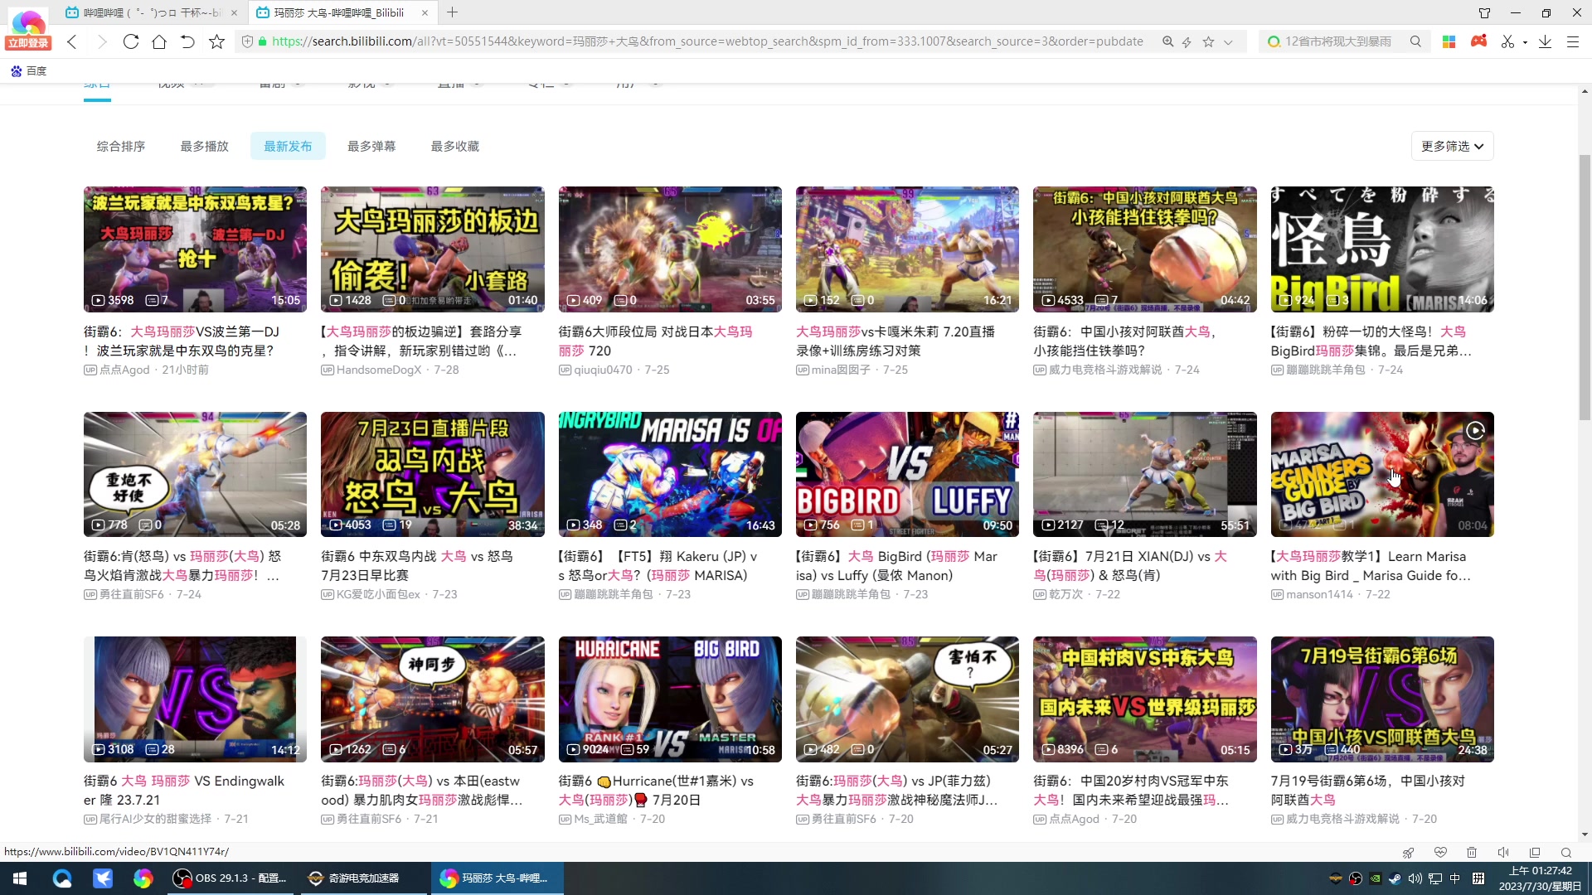The width and height of the screenshot is (1592, 895).
Task: Toggle the 中 input language indicator
Action: (1455, 878)
